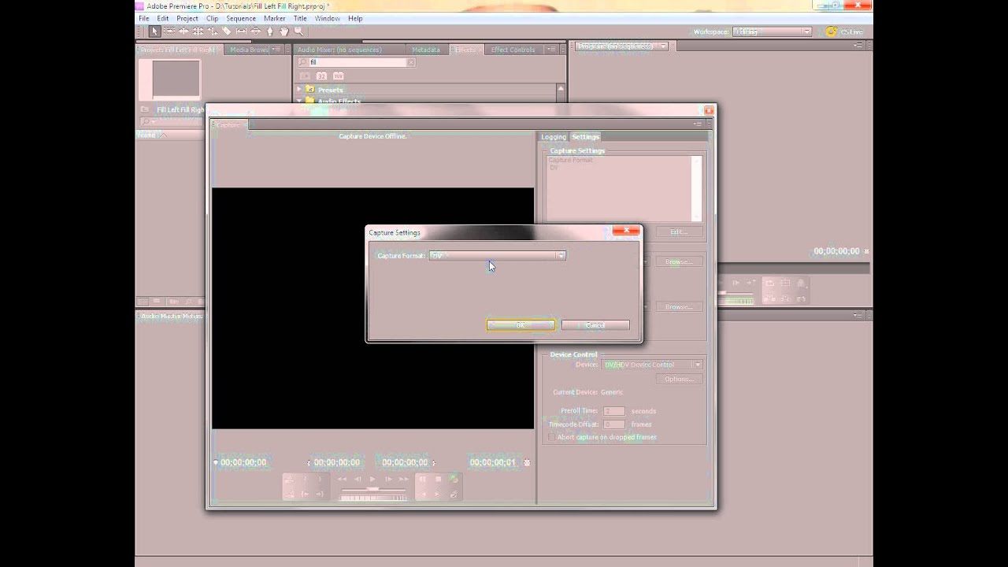Enable Abort capture on dropped frames
This screenshot has width=1008, height=567.
(551, 437)
